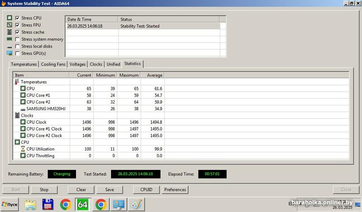Select the CPU Throttling row label
Image resolution: width=362 pixels, height=212 pixels.
point(40,155)
